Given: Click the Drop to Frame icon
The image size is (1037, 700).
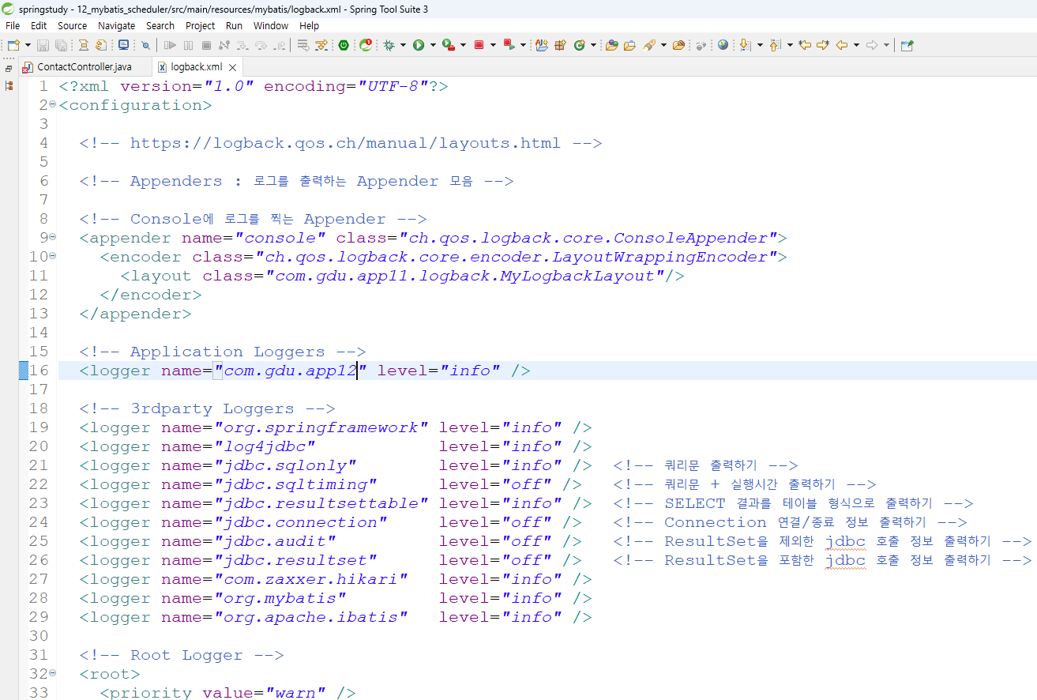Looking at the screenshot, I should 303,45.
